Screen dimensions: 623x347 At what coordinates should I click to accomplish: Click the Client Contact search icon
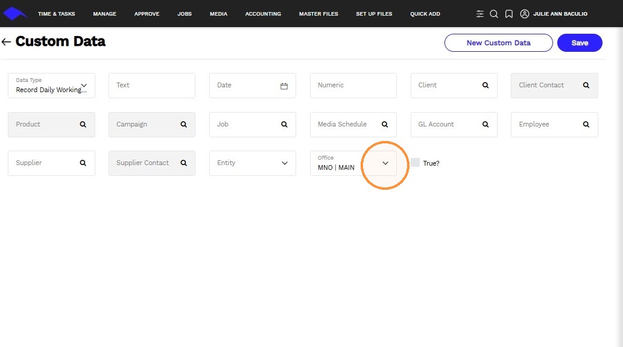pos(586,86)
